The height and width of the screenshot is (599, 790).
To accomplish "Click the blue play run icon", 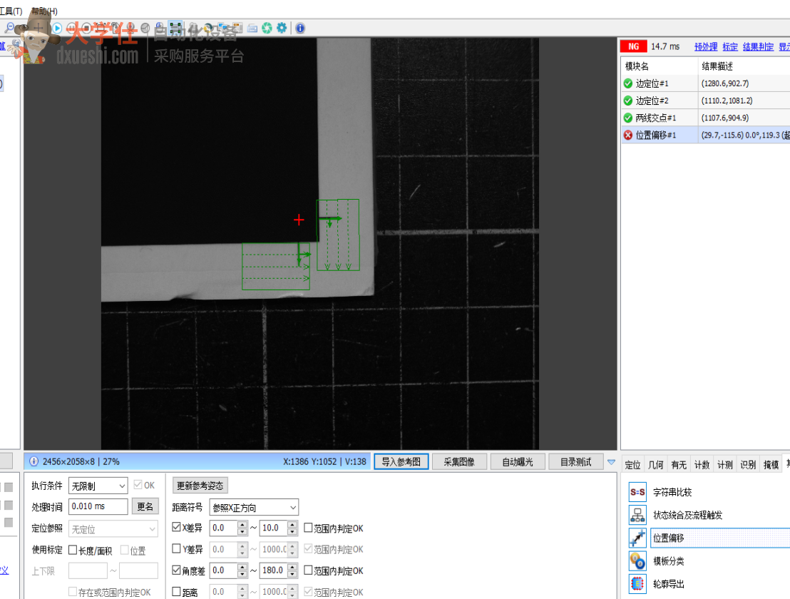I will 57,29.
